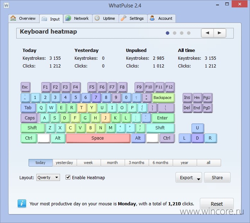250x223 pixels.
Task: Click the blue info icon
Action: 22,204
